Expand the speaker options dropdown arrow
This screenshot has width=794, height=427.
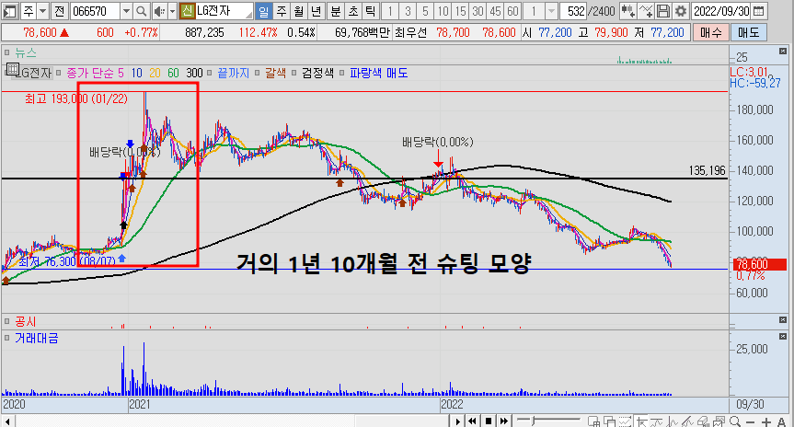tap(172, 11)
